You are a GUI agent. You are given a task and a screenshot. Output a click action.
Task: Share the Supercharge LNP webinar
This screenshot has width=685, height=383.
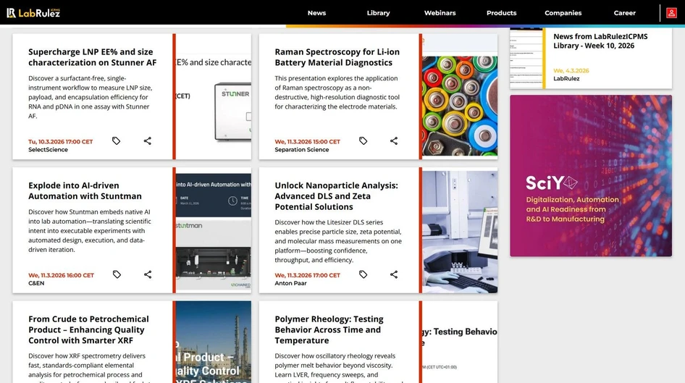pos(148,140)
